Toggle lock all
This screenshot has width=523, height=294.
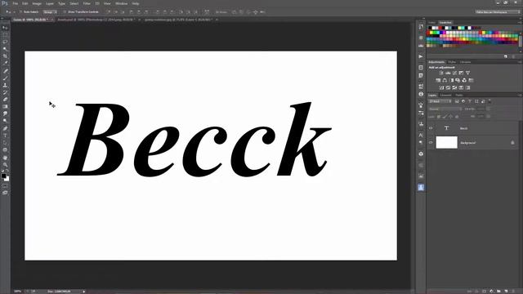click(457, 117)
